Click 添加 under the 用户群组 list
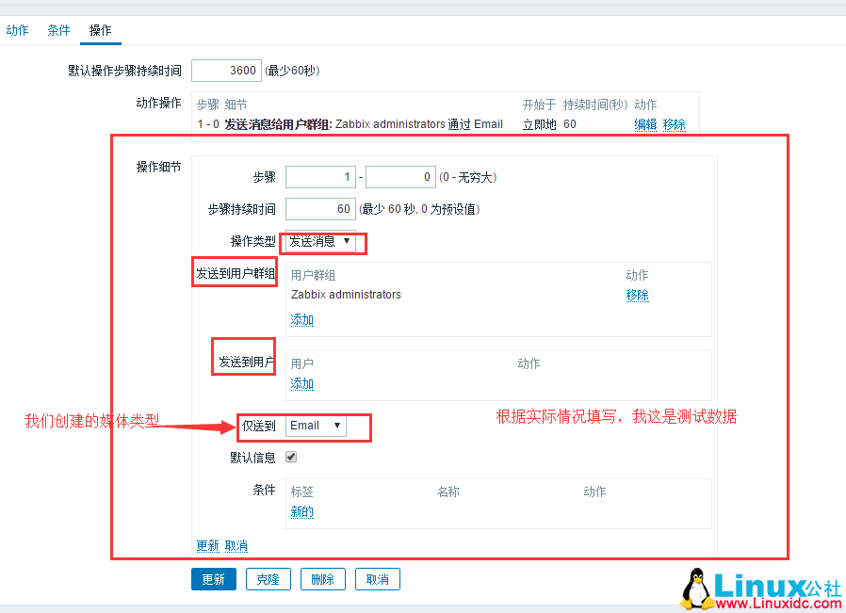The image size is (846, 613). (301, 319)
